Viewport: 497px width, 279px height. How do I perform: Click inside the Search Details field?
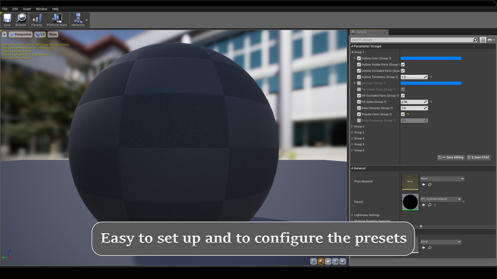(412, 40)
